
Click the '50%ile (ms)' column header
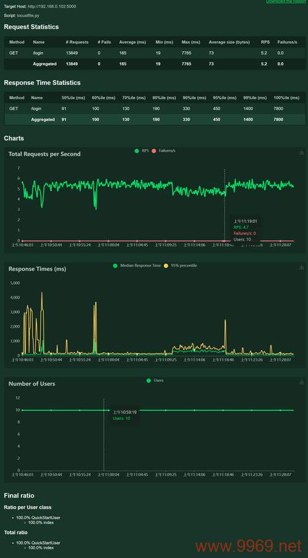tap(73, 97)
